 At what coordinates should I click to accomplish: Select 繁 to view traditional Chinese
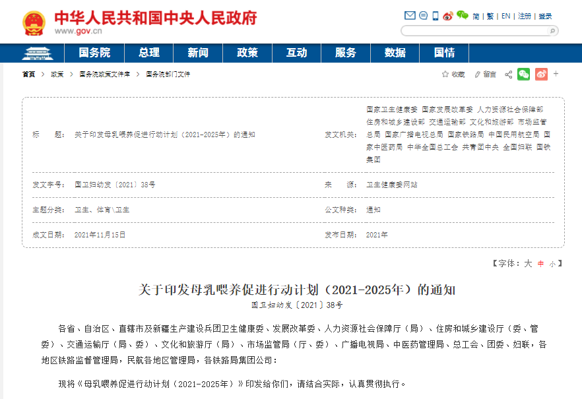pyautogui.click(x=489, y=15)
